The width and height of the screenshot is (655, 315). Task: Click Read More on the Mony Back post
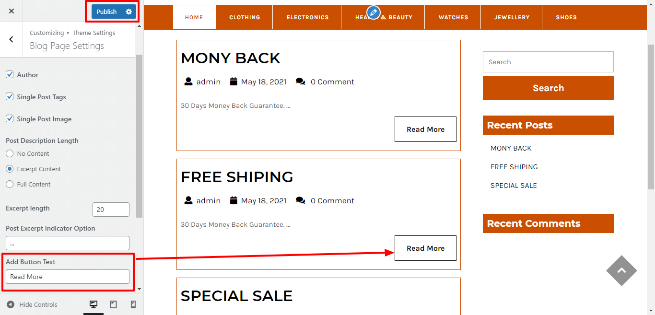(425, 129)
